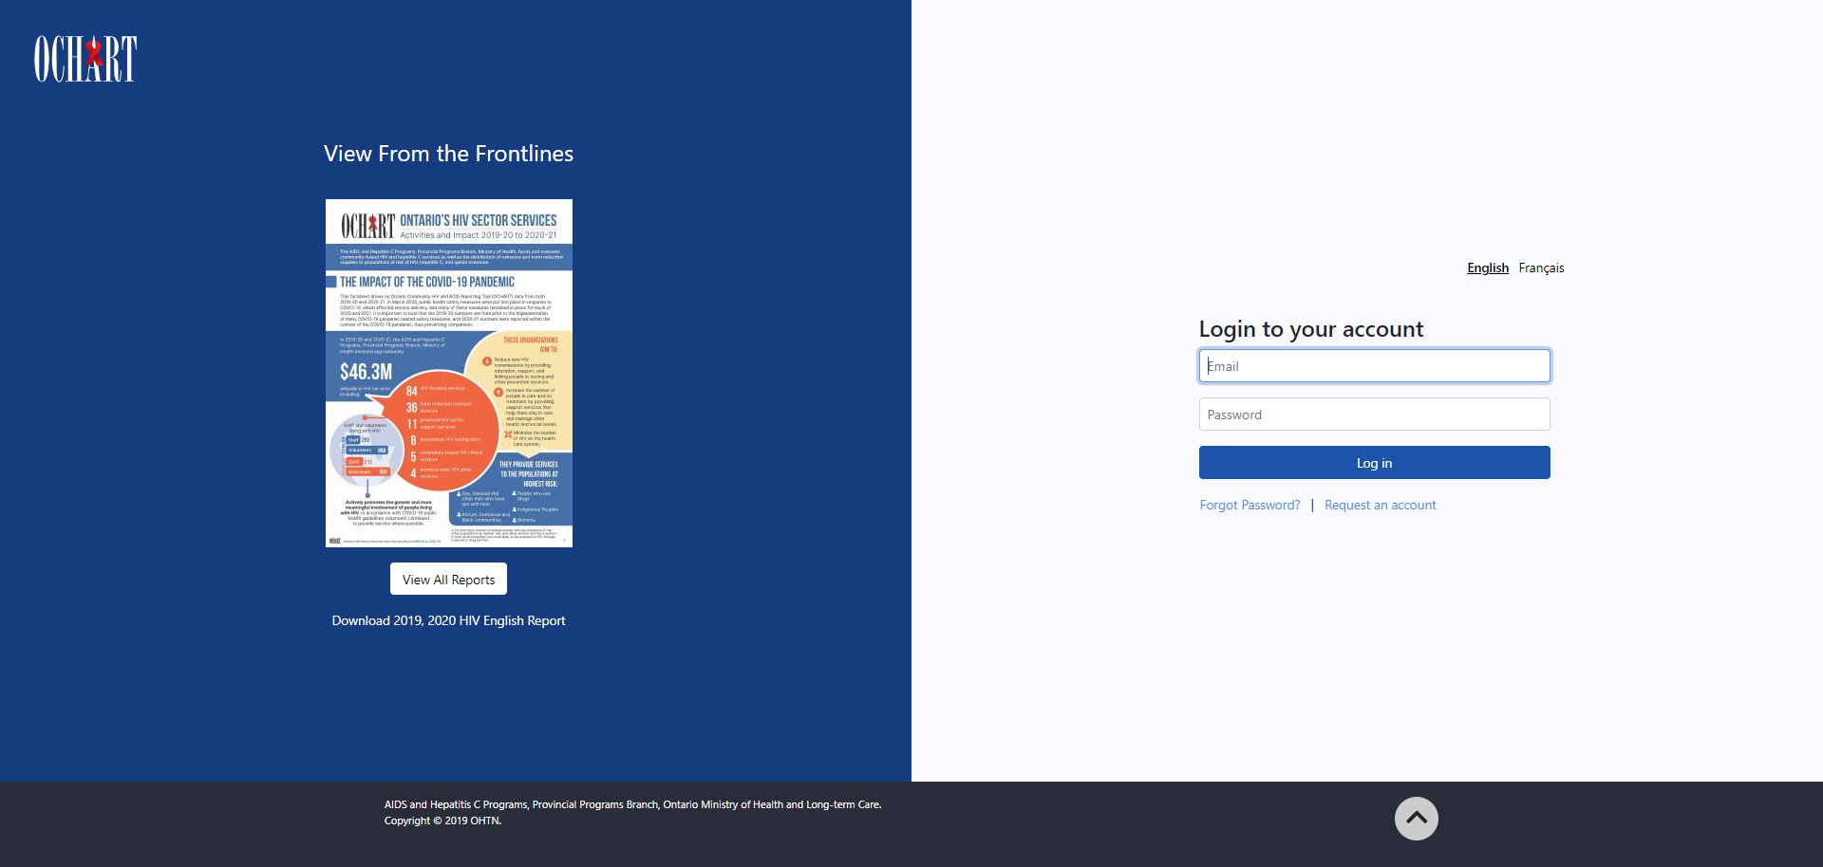Click the View All Reports button
This screenshot has height=867, width=1823.
pos(448,579)
